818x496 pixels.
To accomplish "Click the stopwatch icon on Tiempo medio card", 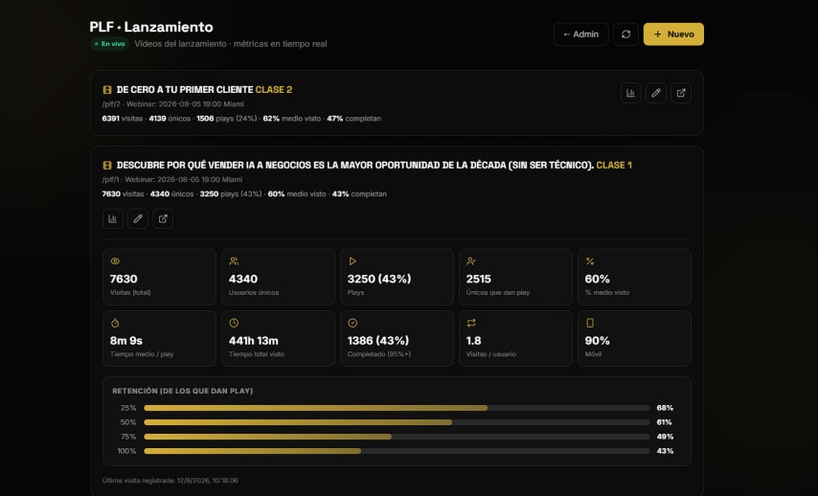I will pyautogui.click(x=115, y=323).
